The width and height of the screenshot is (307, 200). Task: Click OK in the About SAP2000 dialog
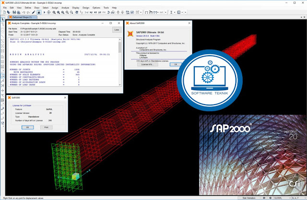pyautogui.click(x=176, y=64)
